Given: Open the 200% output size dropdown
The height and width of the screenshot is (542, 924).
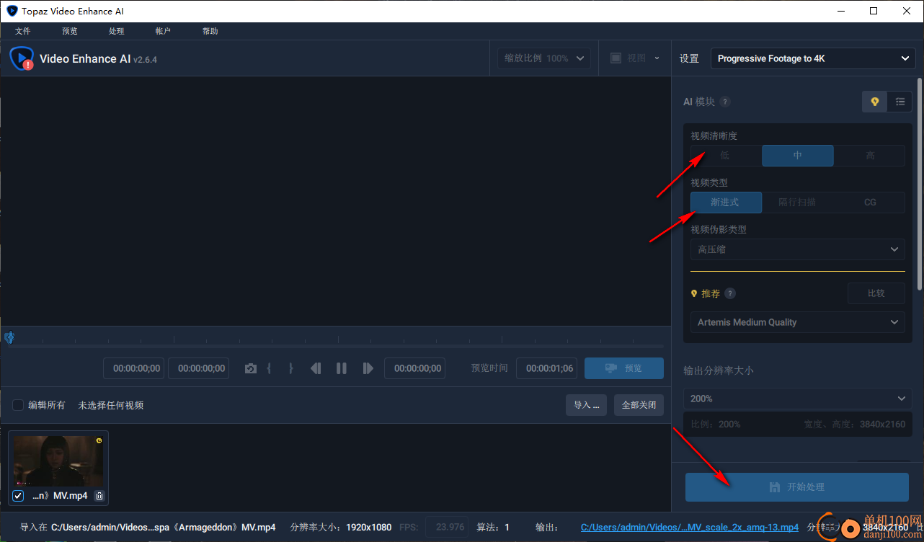Looking at the screenshot, I should pyautogui.click(x=798, y=399).
